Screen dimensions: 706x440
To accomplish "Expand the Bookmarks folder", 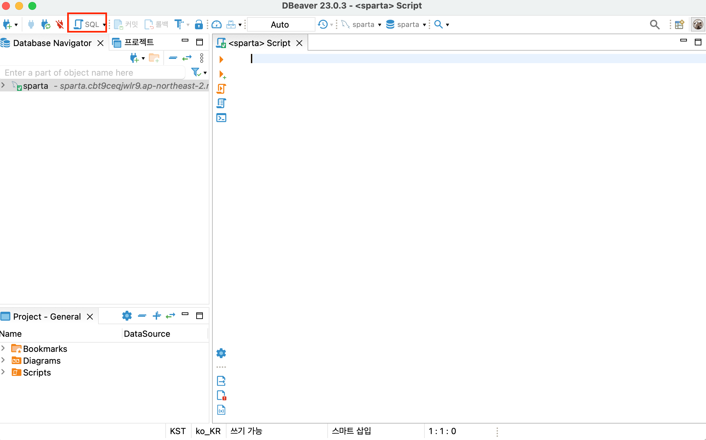I will pyautogui.click(x=3, y=348).
